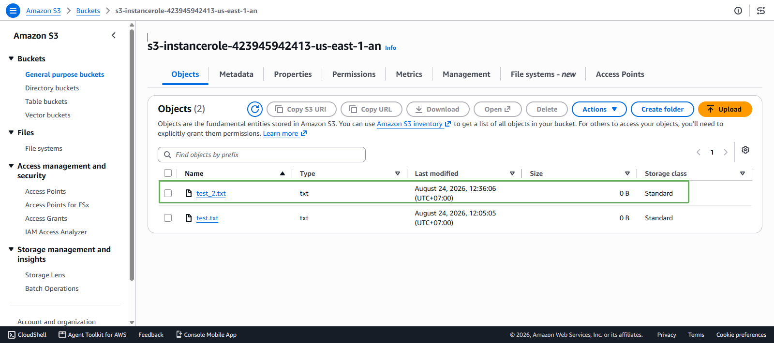The height and width of the screenshot is (343, 774).
Task: Open the test_2.txt object link
Action: coord(211,193)
